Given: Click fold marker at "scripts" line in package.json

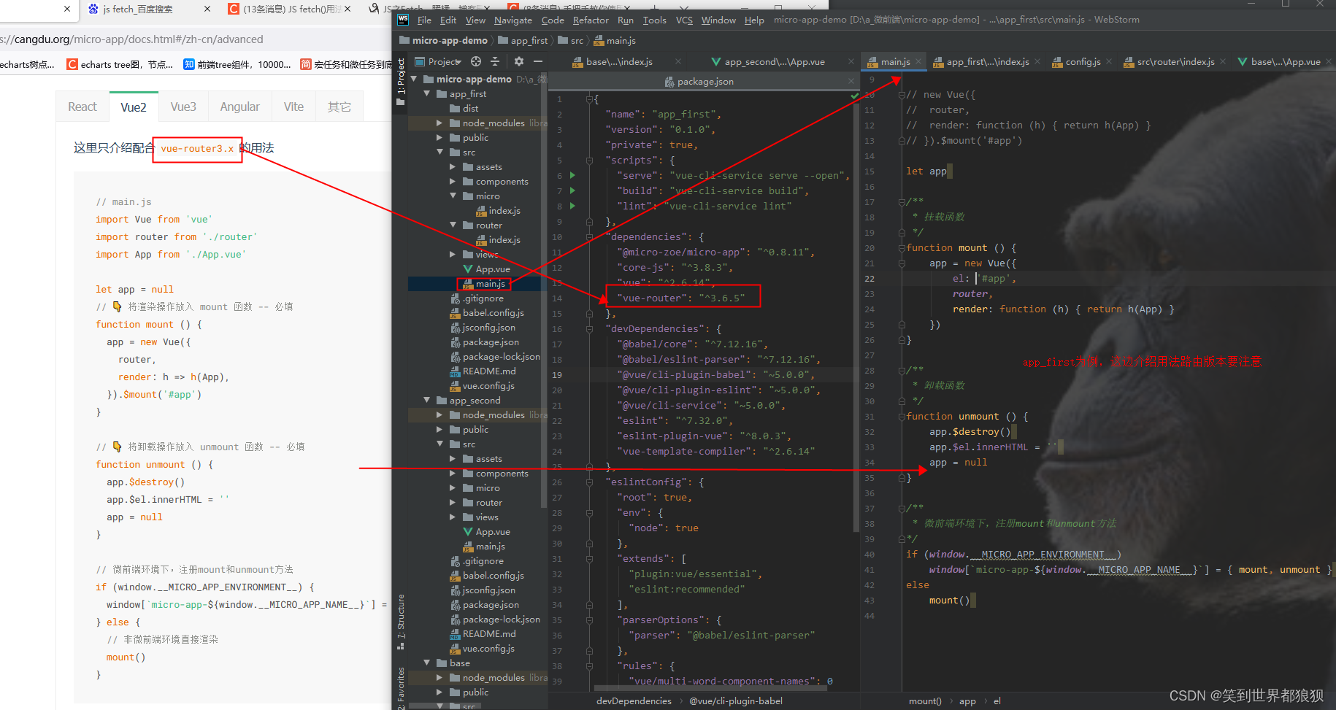Looking at the screenshot, I should (x=589, y=160).
